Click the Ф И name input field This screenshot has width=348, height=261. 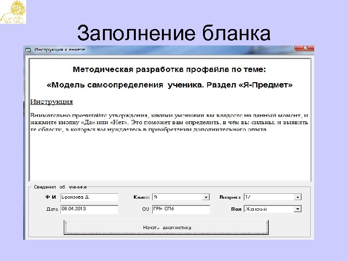click(89, 197)
